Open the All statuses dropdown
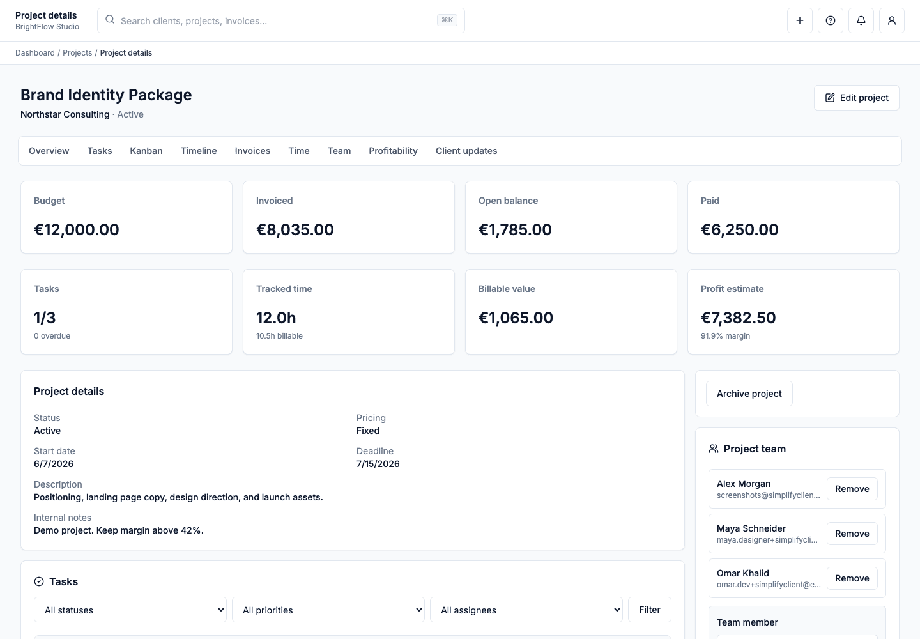 pyautogui.click(x=130, y=610)
